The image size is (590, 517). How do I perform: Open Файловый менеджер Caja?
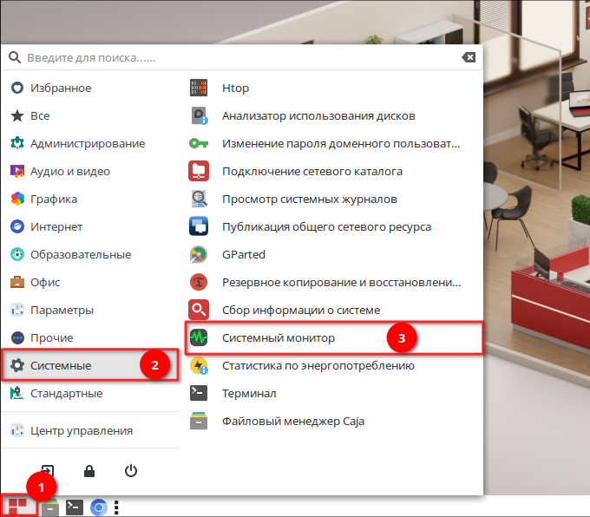tap(292, 421)
